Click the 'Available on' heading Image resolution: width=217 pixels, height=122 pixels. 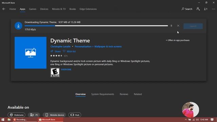(x=18, y=107)
